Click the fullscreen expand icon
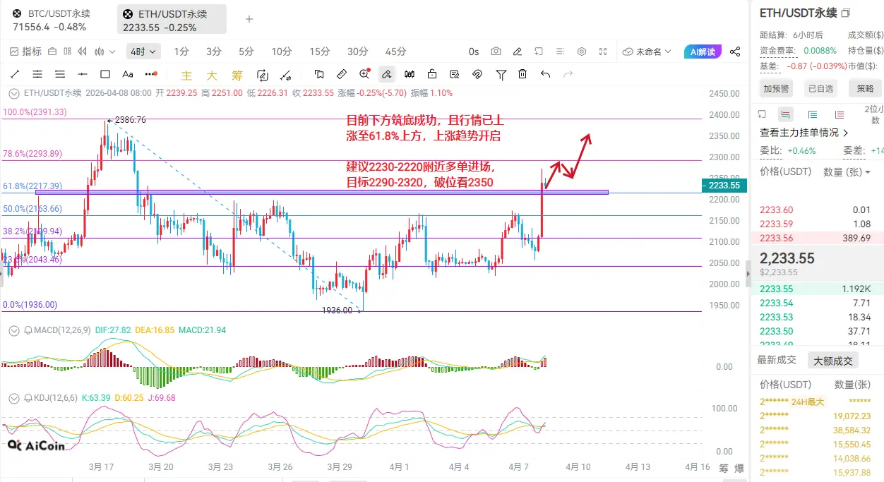Viewport: 884px width, 482px height. (603, 52)
